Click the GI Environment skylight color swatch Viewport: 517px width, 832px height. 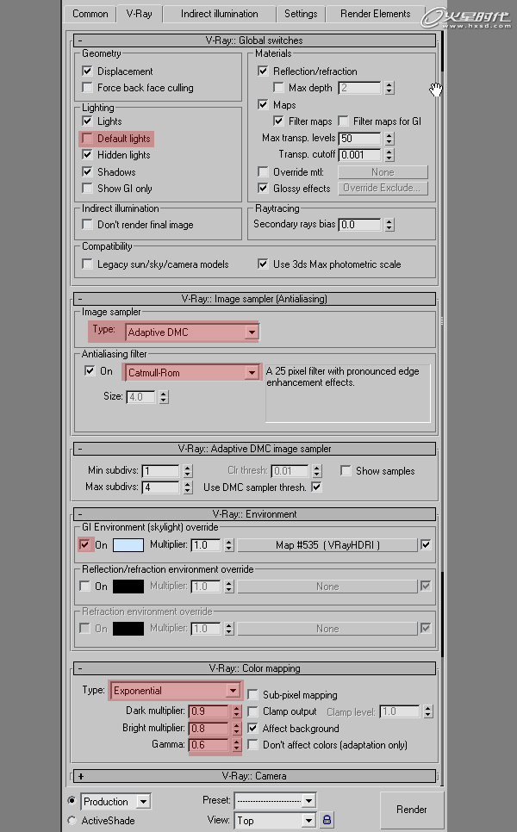(x=128, y=545)
